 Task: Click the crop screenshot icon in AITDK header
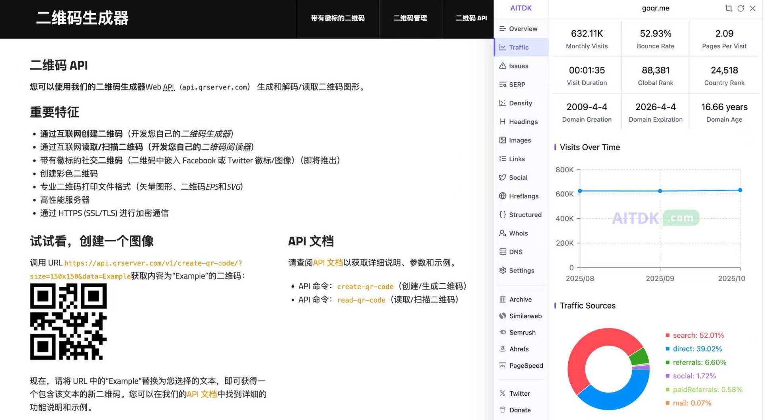[x=729, y=8]
